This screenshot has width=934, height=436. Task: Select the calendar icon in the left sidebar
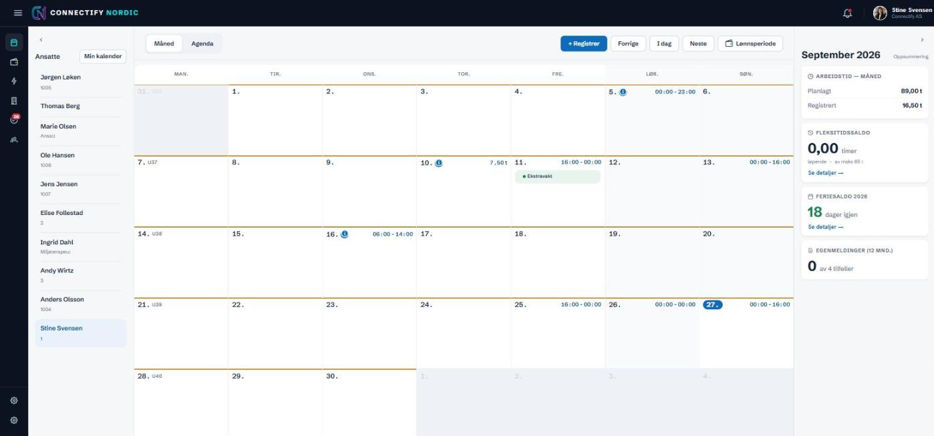[14, 42]
